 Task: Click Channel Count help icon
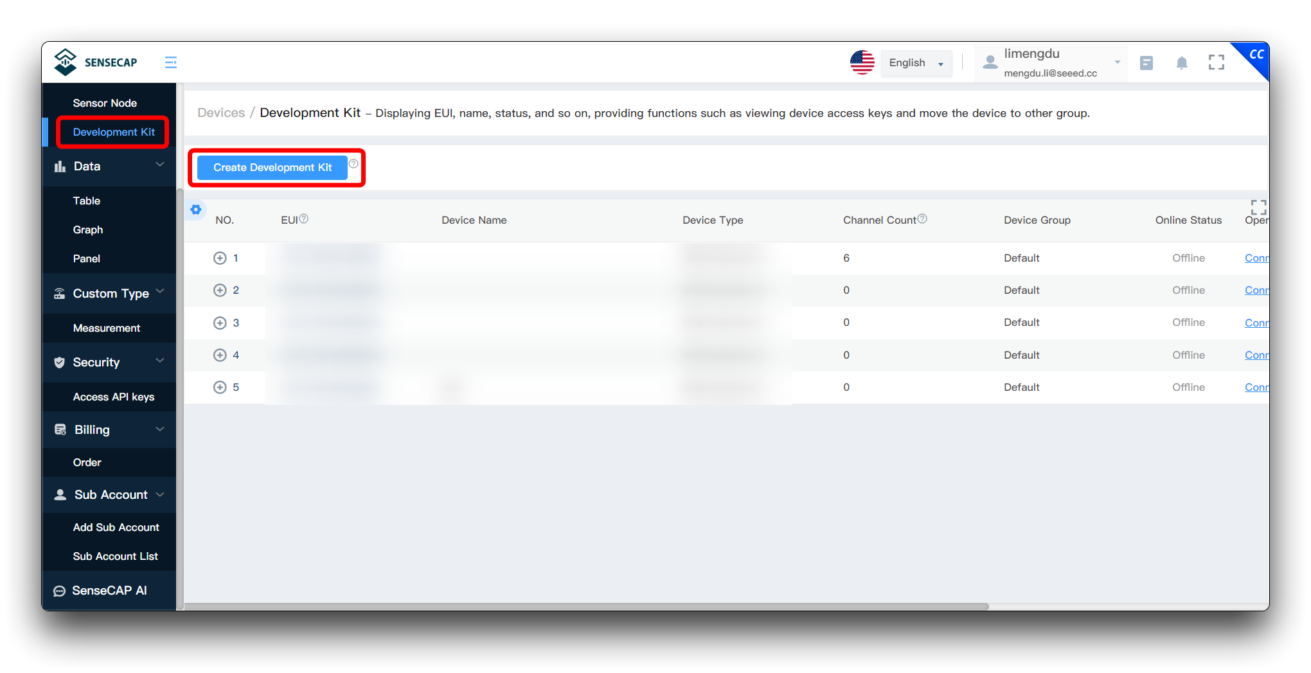(922, 219)
